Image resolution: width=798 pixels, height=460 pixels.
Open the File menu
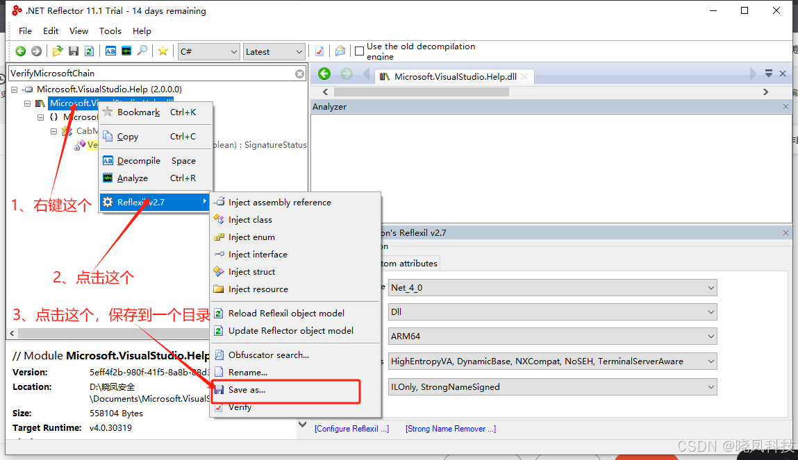click(x=25, y=31)
